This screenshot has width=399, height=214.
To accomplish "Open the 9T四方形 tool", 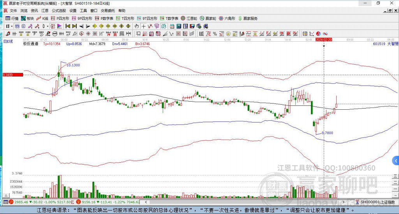I will coord(147,19).
